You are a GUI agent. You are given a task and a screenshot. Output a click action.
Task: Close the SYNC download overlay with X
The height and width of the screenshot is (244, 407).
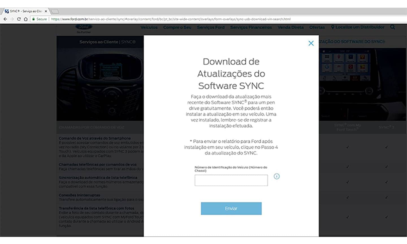[x=311, y=43]
